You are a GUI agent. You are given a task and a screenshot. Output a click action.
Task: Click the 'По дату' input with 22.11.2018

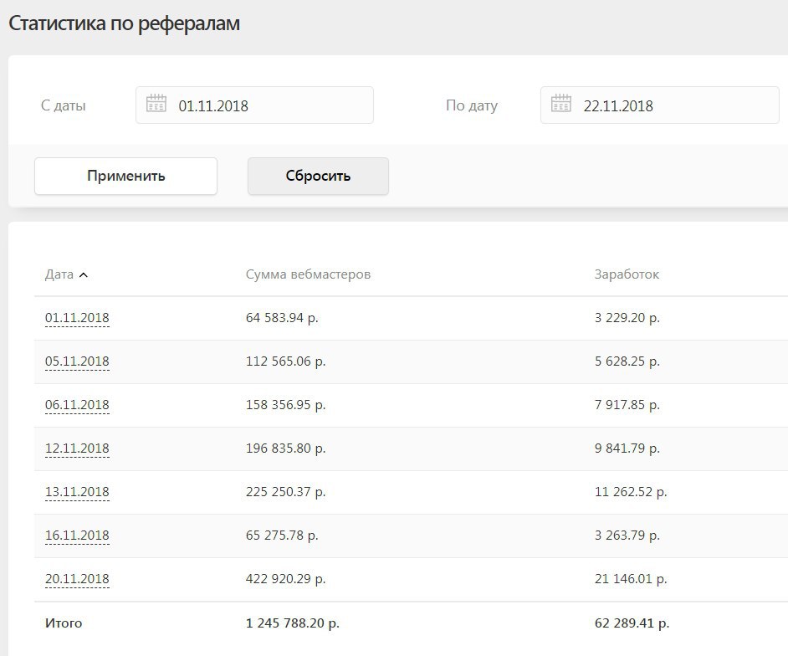pos(659,105)
